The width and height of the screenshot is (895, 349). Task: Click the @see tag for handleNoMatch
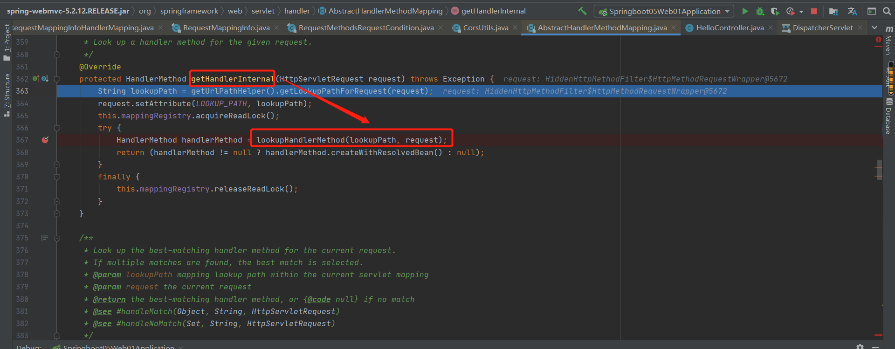102,323
